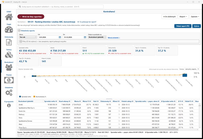Click the Sprzedaż netto legend swatch

[20, 97]
